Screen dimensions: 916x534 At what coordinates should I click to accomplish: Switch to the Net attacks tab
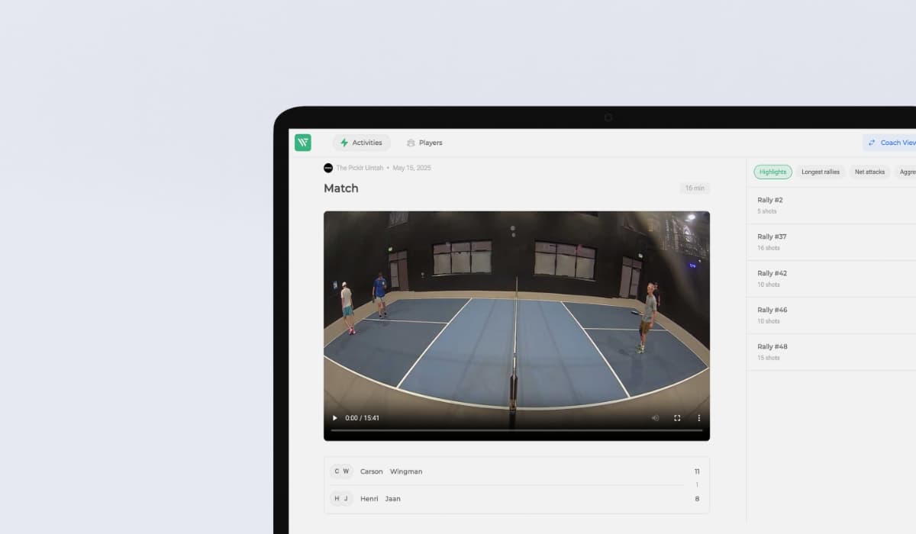tap(869, 172)
